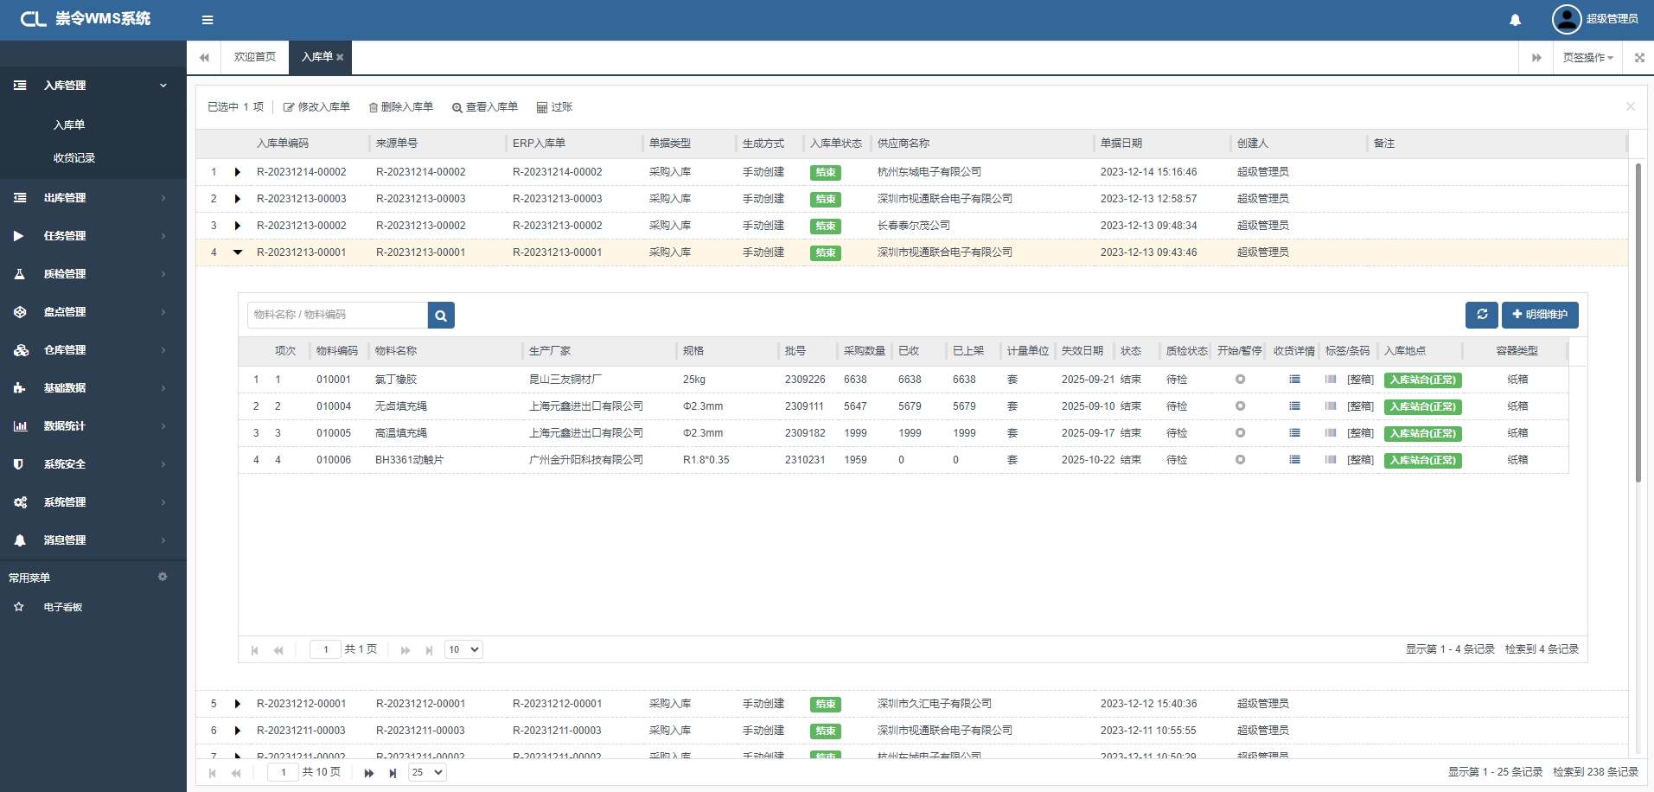Refresh the detail table
This screenshot has width=1654, height=792.
tap(1482, 315)
